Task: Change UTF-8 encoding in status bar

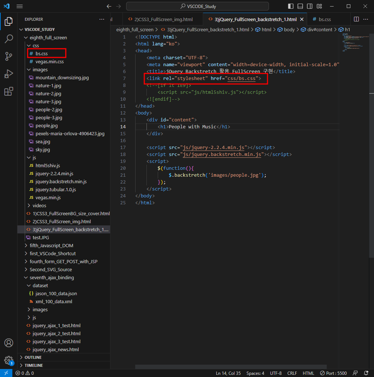Action: point(276,373)
